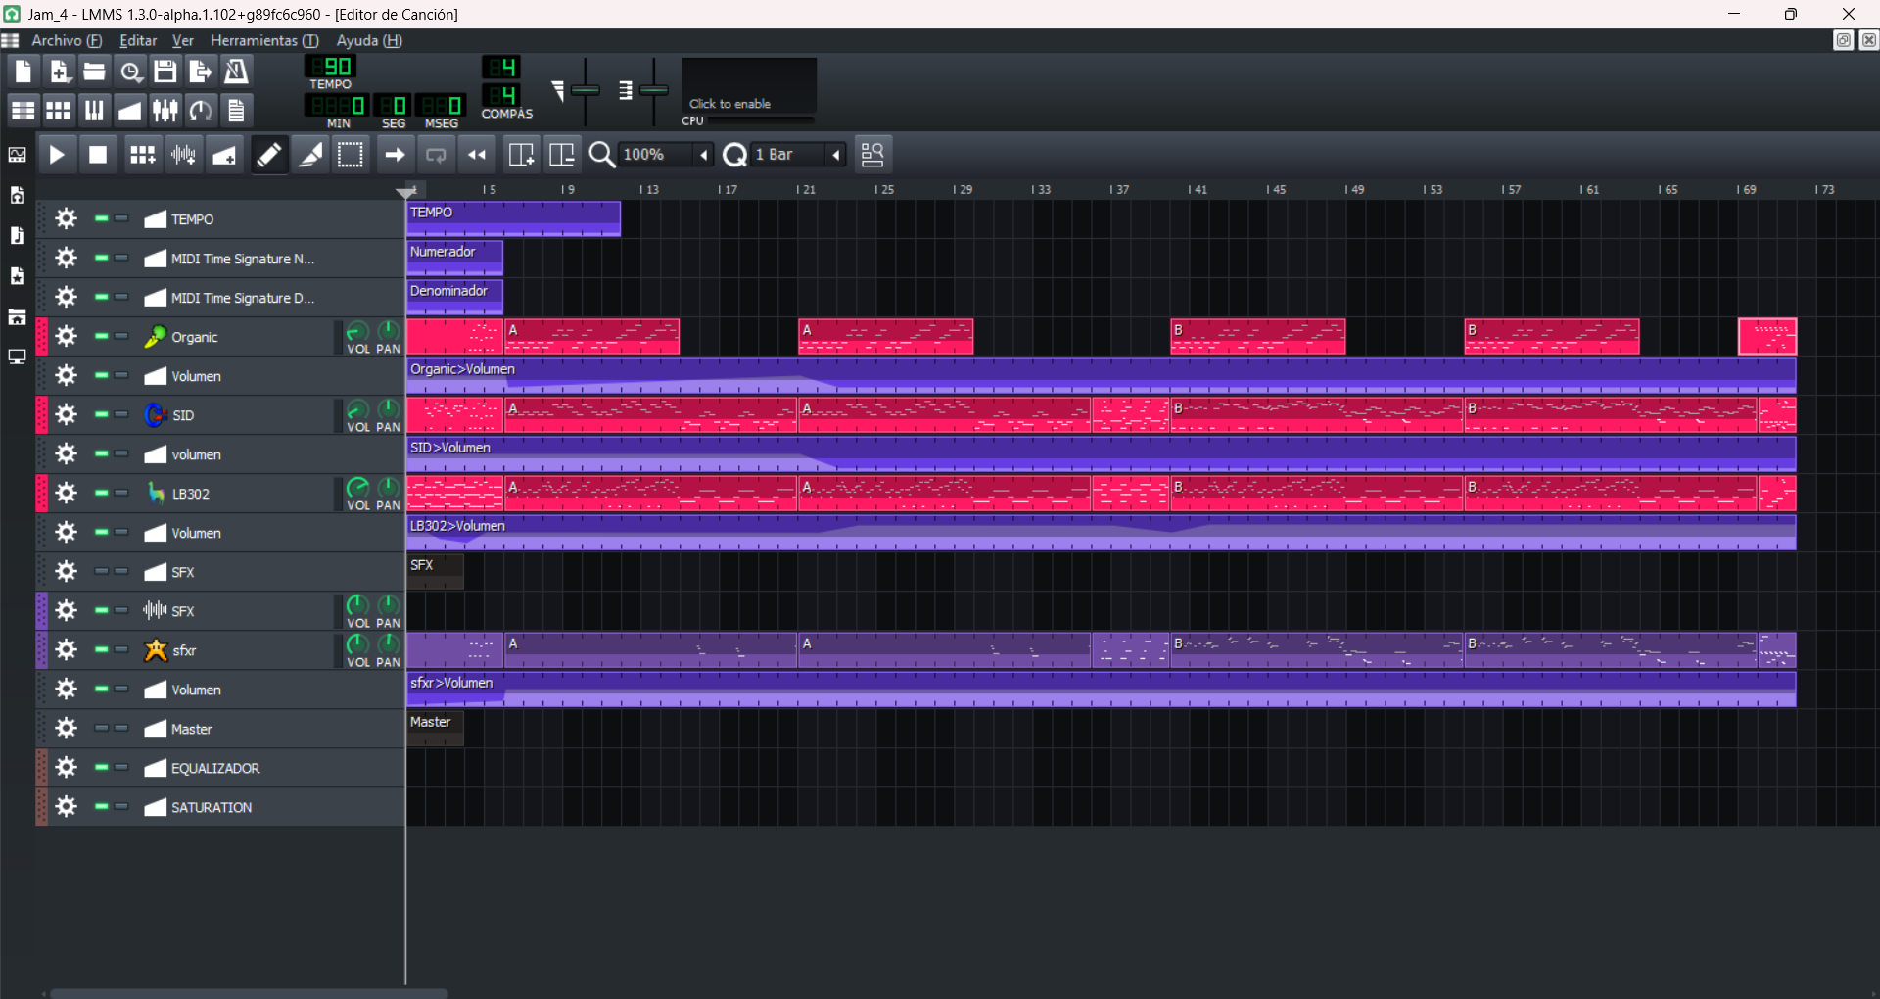Image resolution: width=1880 pixels, height=999 pixels.
Task: Open the Archivo menu
Action: 67,40
